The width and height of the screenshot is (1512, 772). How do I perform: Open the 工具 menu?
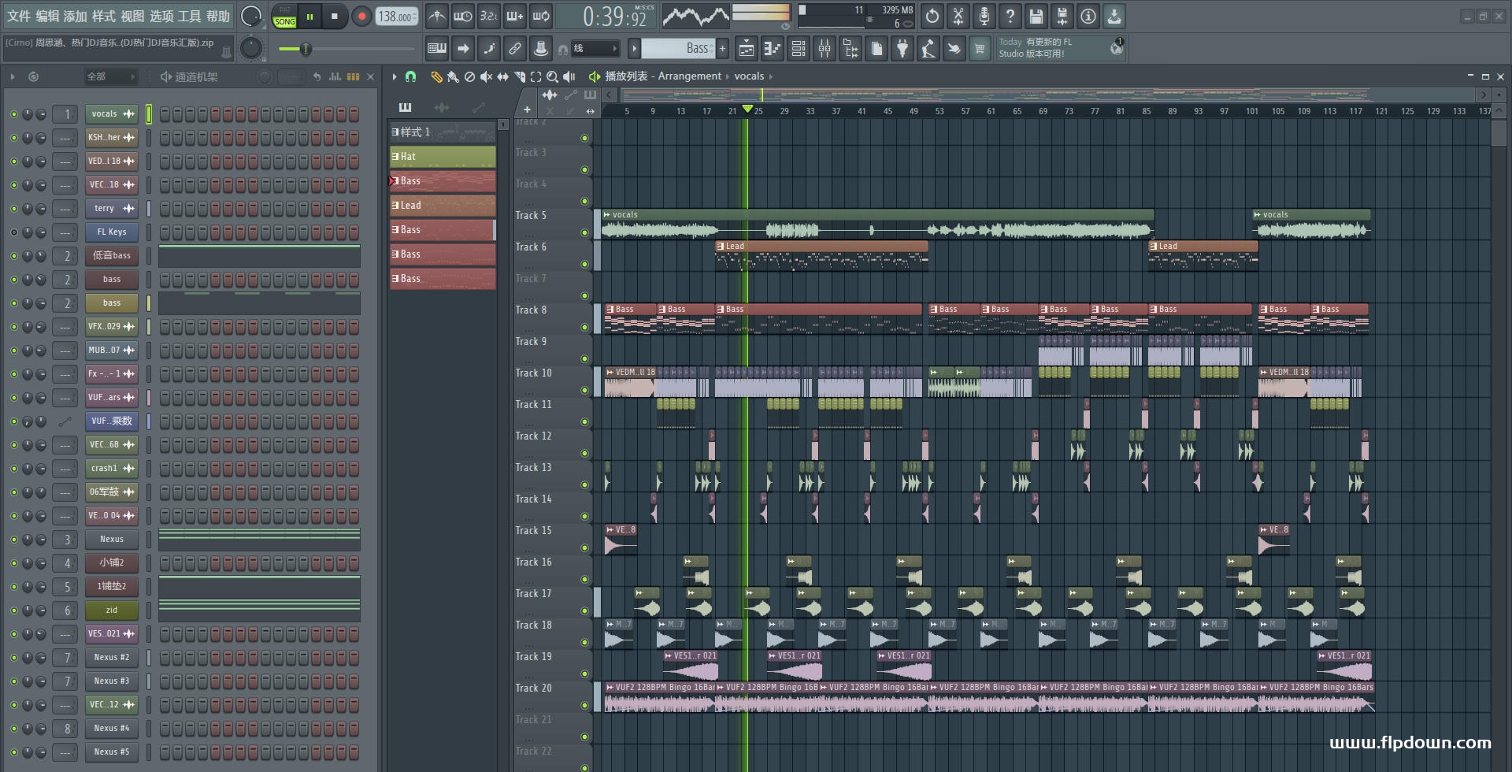[x=189, y=16]
